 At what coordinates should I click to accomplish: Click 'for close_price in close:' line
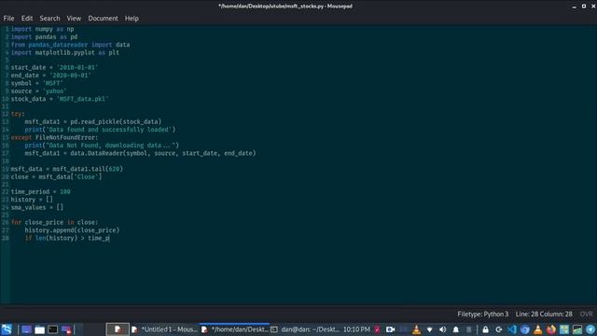click(x=54, y=222)
